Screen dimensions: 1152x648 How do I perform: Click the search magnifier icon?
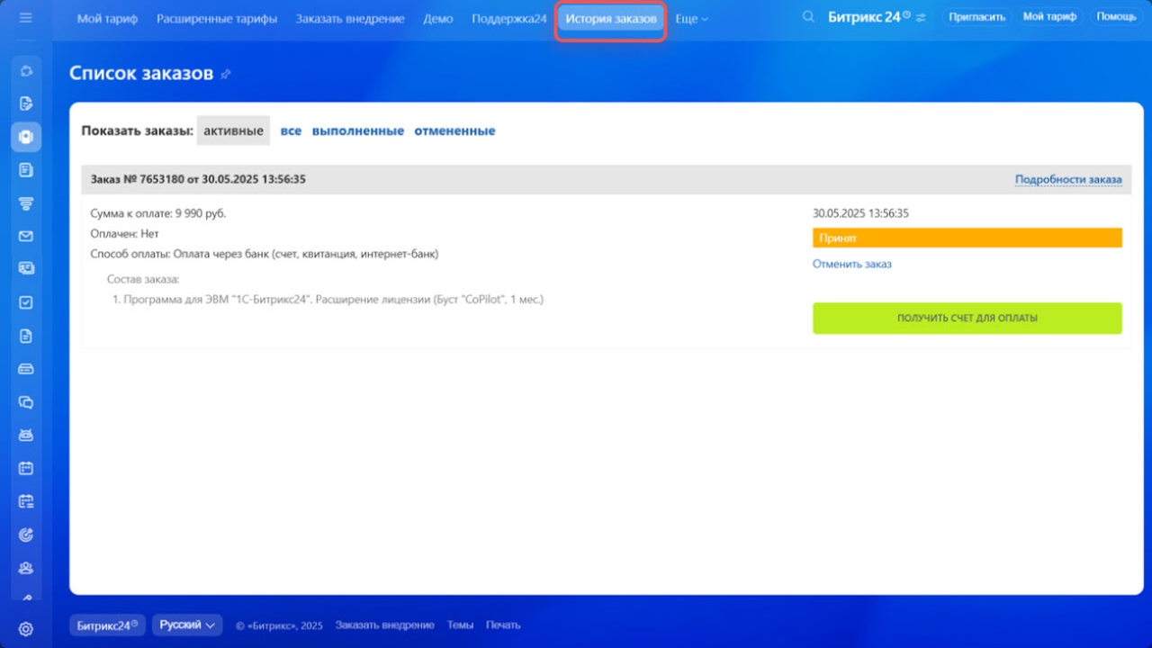(808, 17)
